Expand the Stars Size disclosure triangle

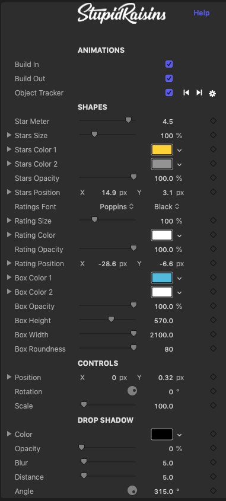(x=9, y=135)
